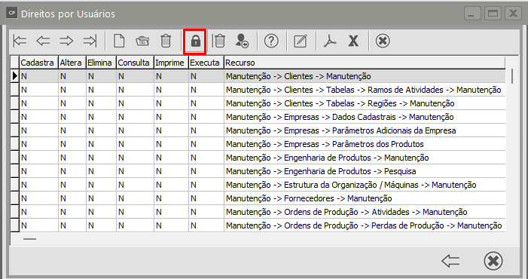This screenshot has width=528, height=279.
Task: Click the trash can with bar icon
Action: 219,41
